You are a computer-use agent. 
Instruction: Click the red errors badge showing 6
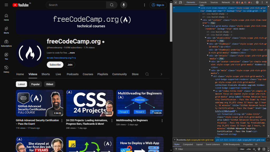(238, 2)
